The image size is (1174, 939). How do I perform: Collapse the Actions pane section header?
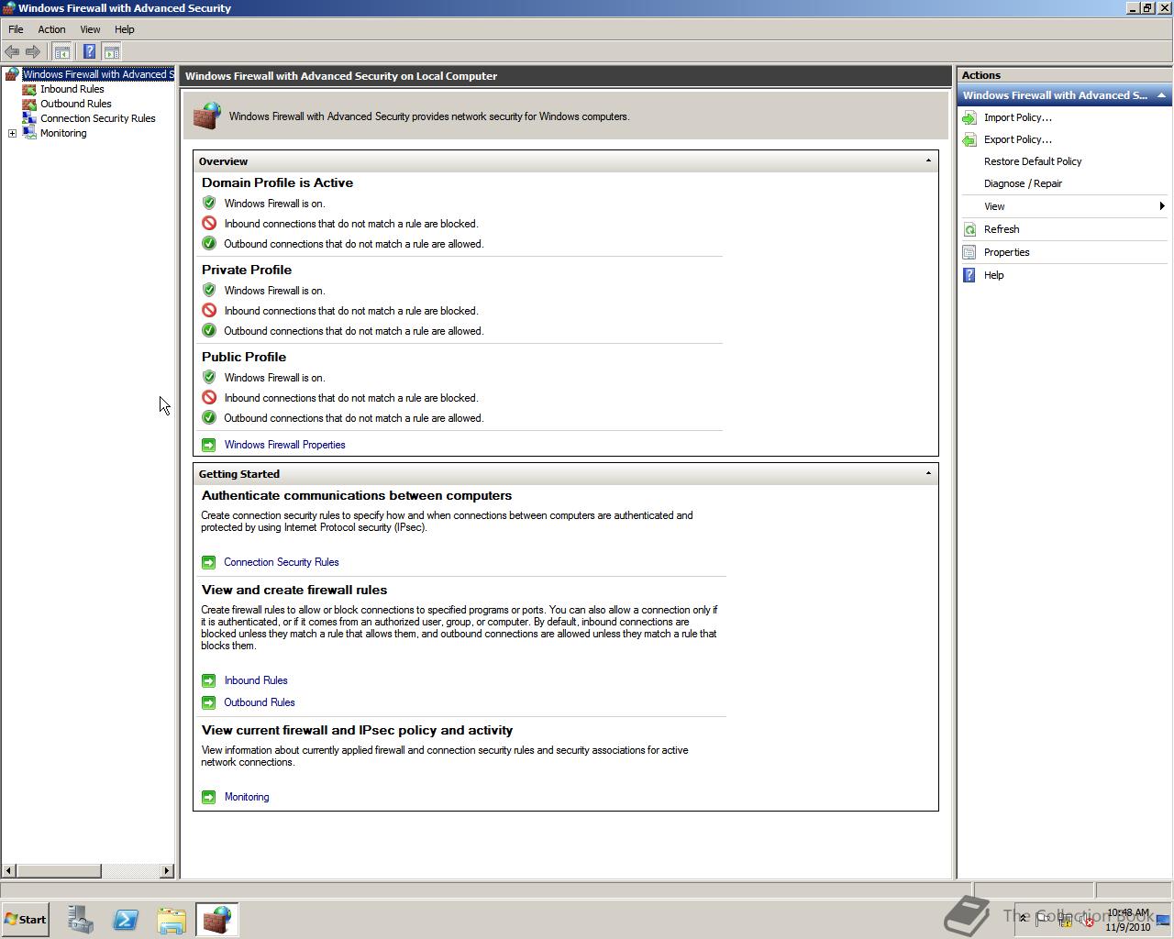click(x=1161, y=95)
